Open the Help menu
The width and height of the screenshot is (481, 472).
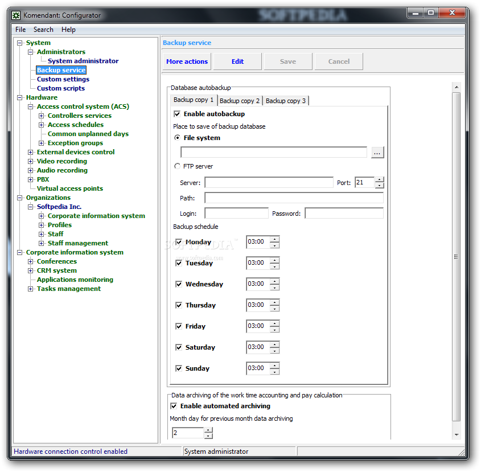point(68,30)
